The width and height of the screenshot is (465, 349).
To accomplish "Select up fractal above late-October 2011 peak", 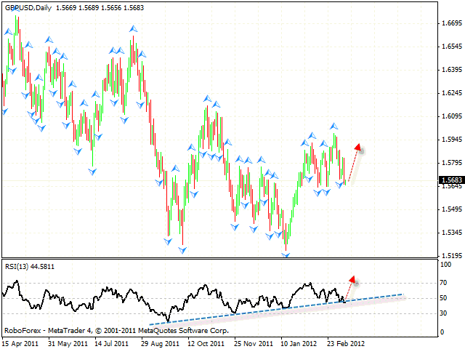I will [x=208, y=97].
